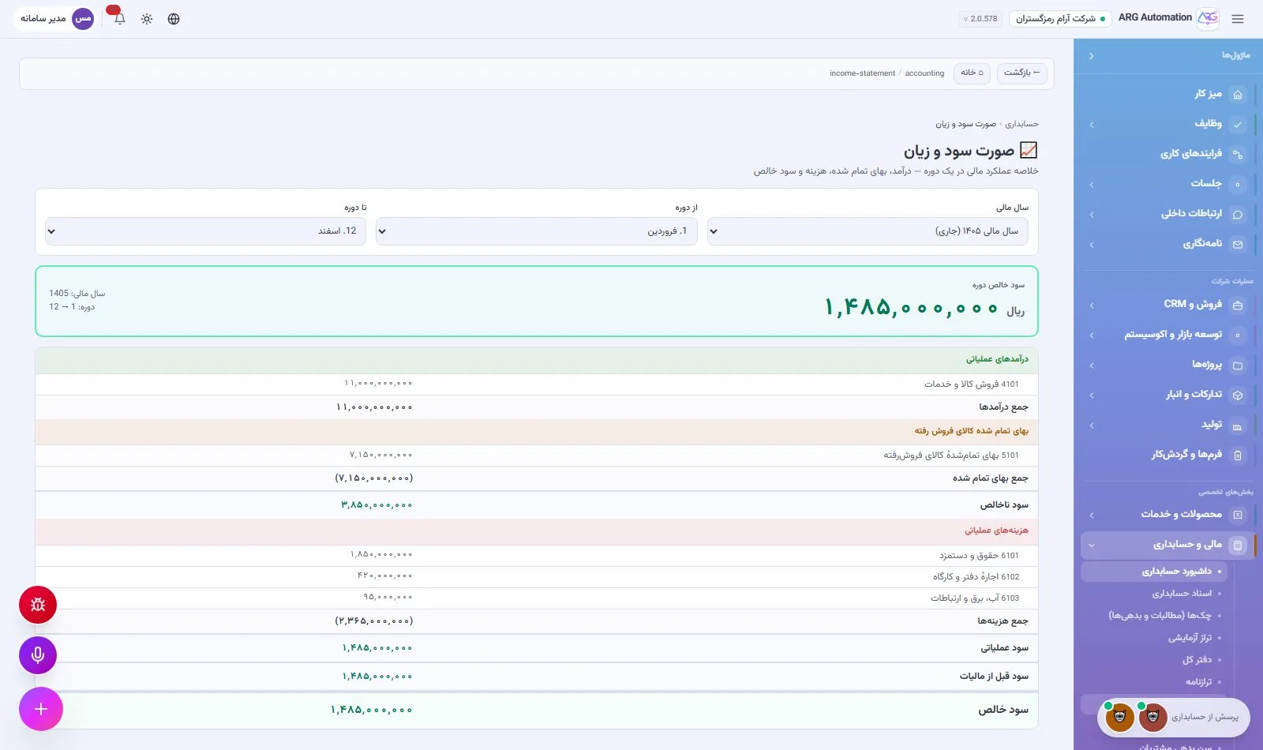The height and width of the screenshot is (750, 1263).
Task: Open از دوره فروردین dropdown
Action: pos(537,231)
